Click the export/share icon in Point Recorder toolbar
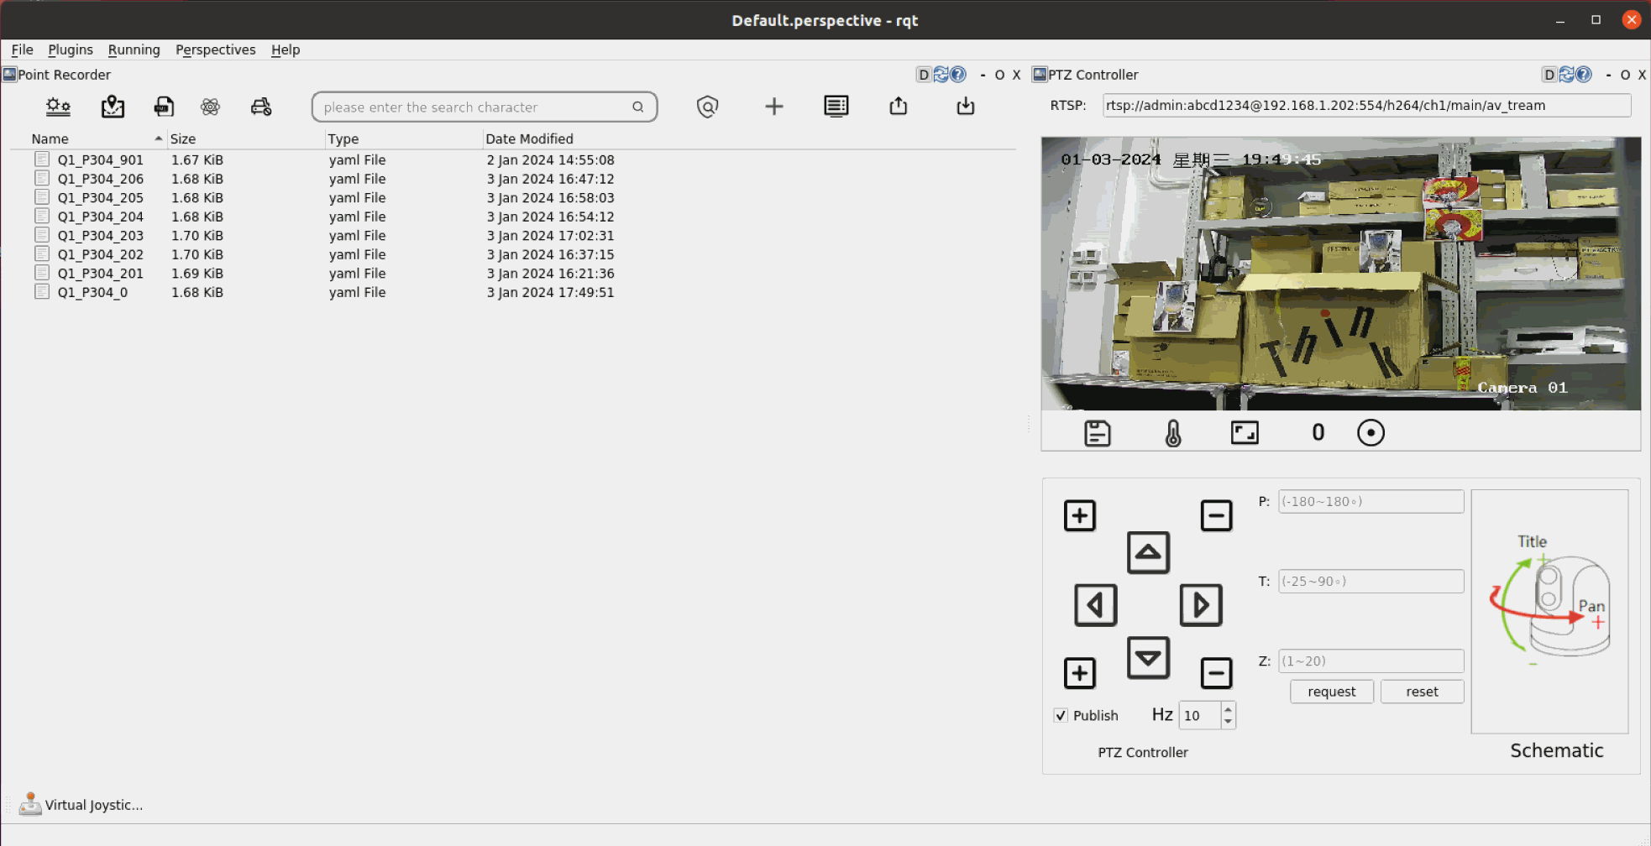Image resolution: width=1651 pixels, height=846 pixels. pyautogui.click(x=898, y=106)
